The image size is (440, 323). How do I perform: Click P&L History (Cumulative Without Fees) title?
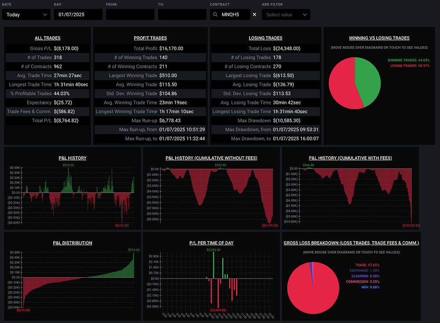211,158
